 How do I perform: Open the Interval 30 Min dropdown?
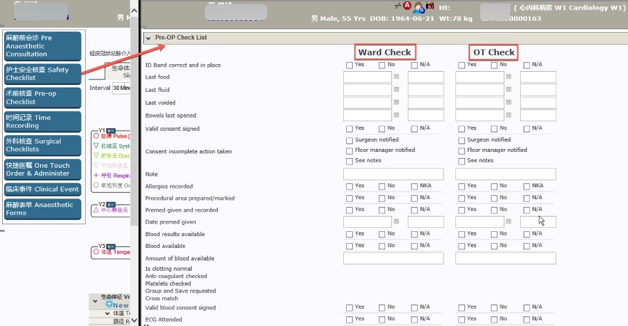[121, 88]
